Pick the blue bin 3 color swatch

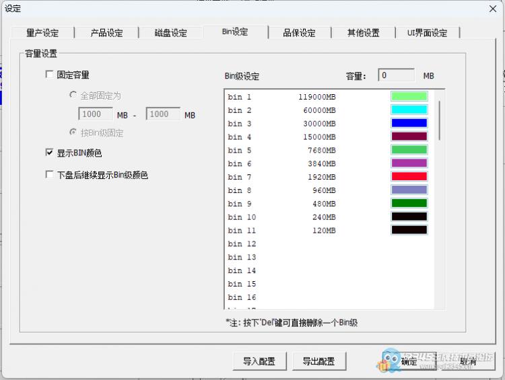pos(409,123)
